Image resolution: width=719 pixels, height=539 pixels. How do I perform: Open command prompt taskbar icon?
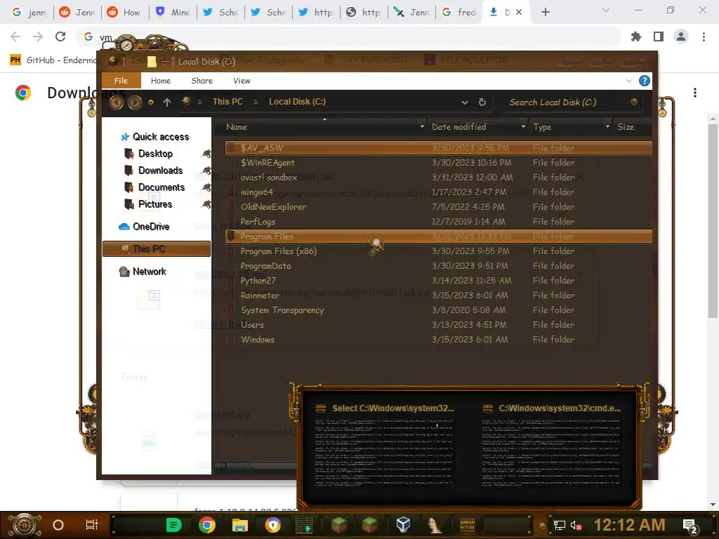click(x=467, y=525)
